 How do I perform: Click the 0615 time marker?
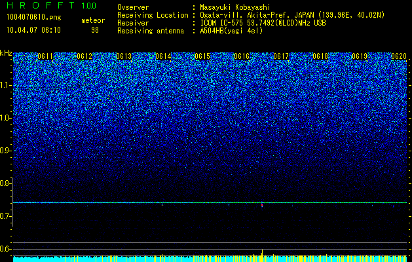point(202,56)
